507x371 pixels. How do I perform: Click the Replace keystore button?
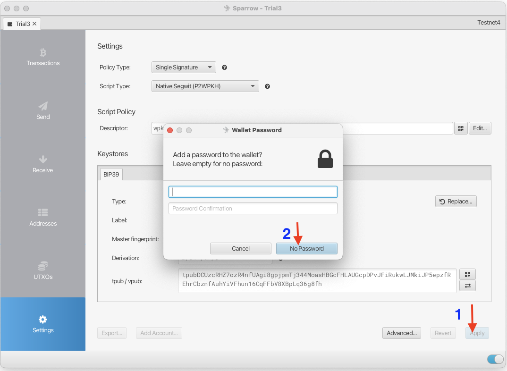456,202
